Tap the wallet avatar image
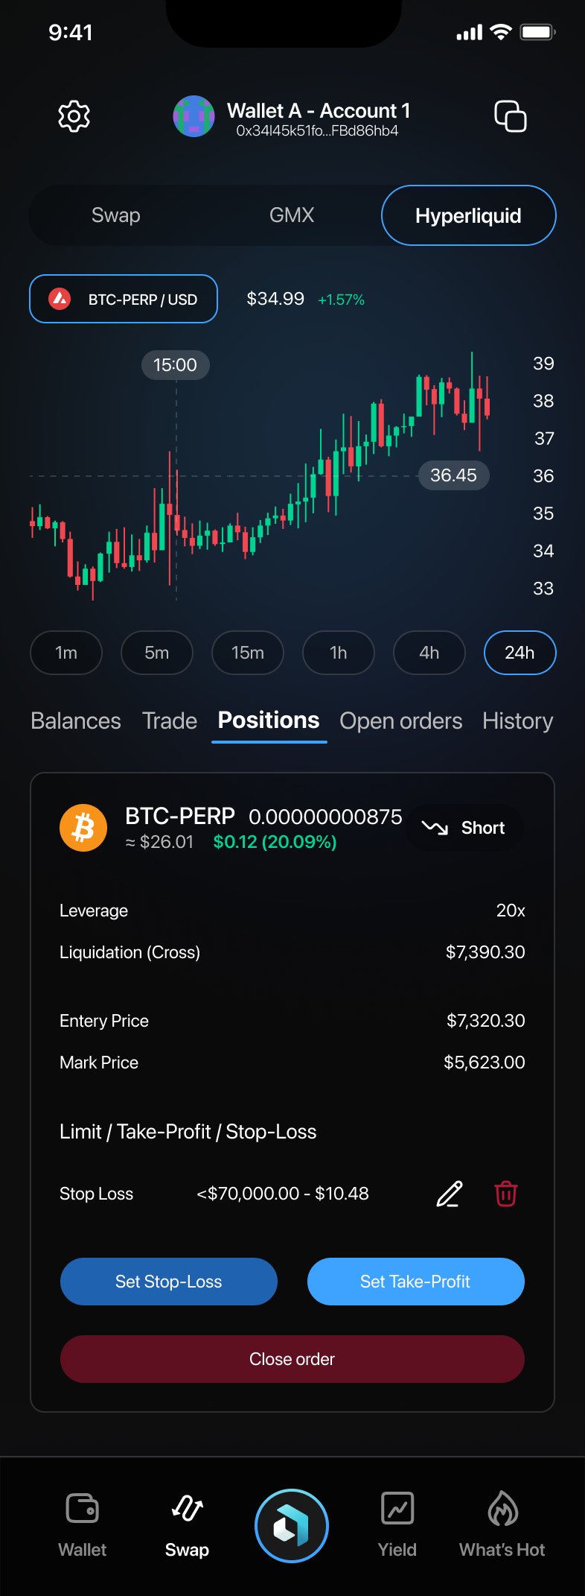This screenshot has height=1596, width=585. (194, 116)
